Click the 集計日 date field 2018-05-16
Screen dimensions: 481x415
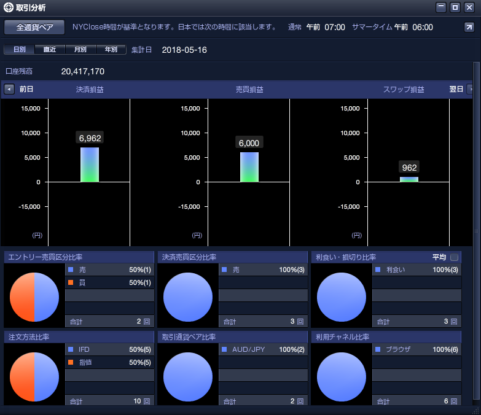coord(184,50)
